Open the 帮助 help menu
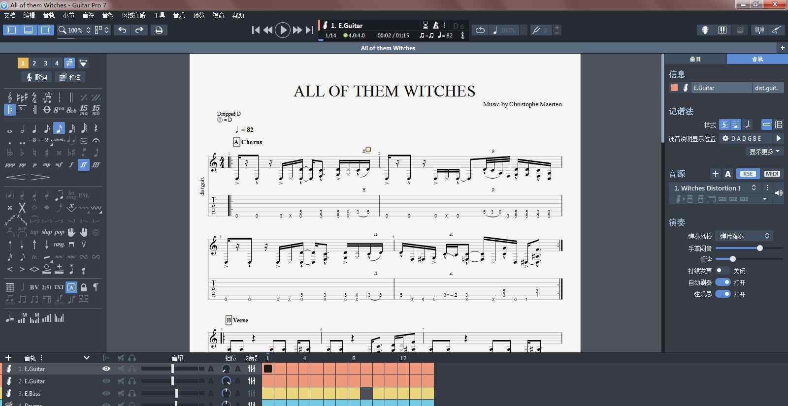The height and width of the screenshot is (406, 788). click(x=238, y=15)
